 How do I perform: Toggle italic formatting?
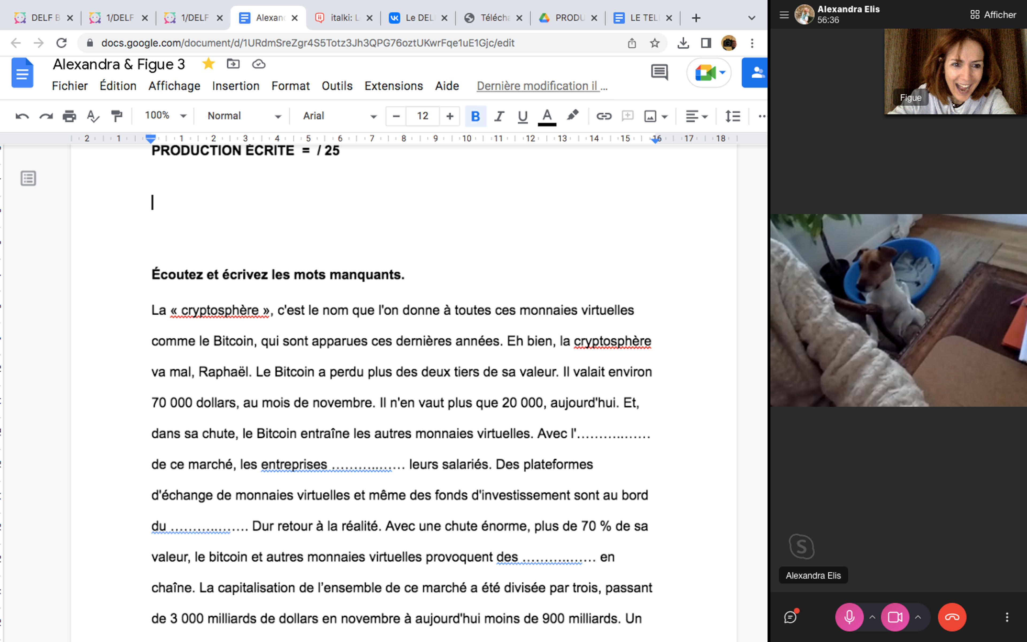tap(499, 116)
